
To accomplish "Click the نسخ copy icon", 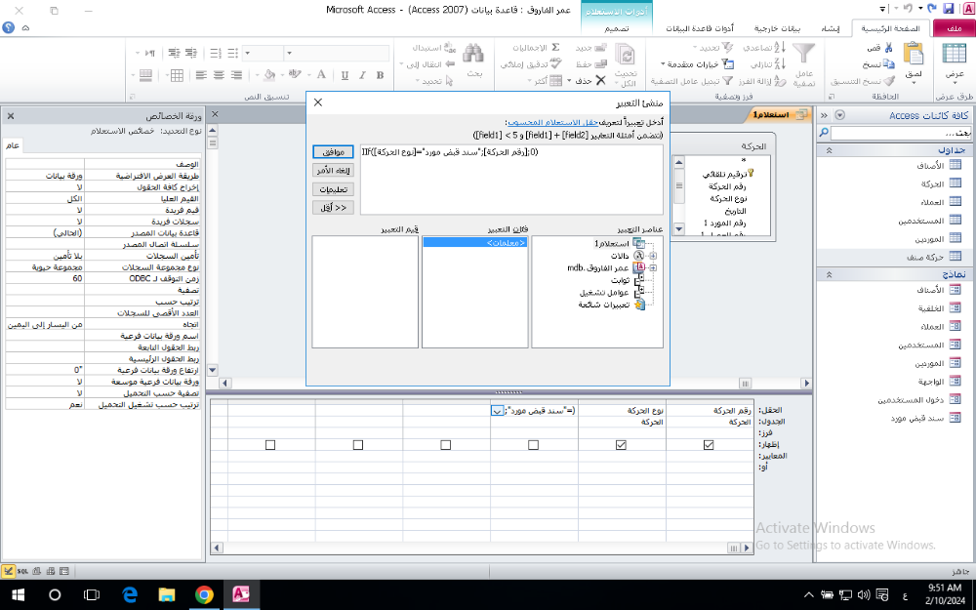I will (888, 64).
